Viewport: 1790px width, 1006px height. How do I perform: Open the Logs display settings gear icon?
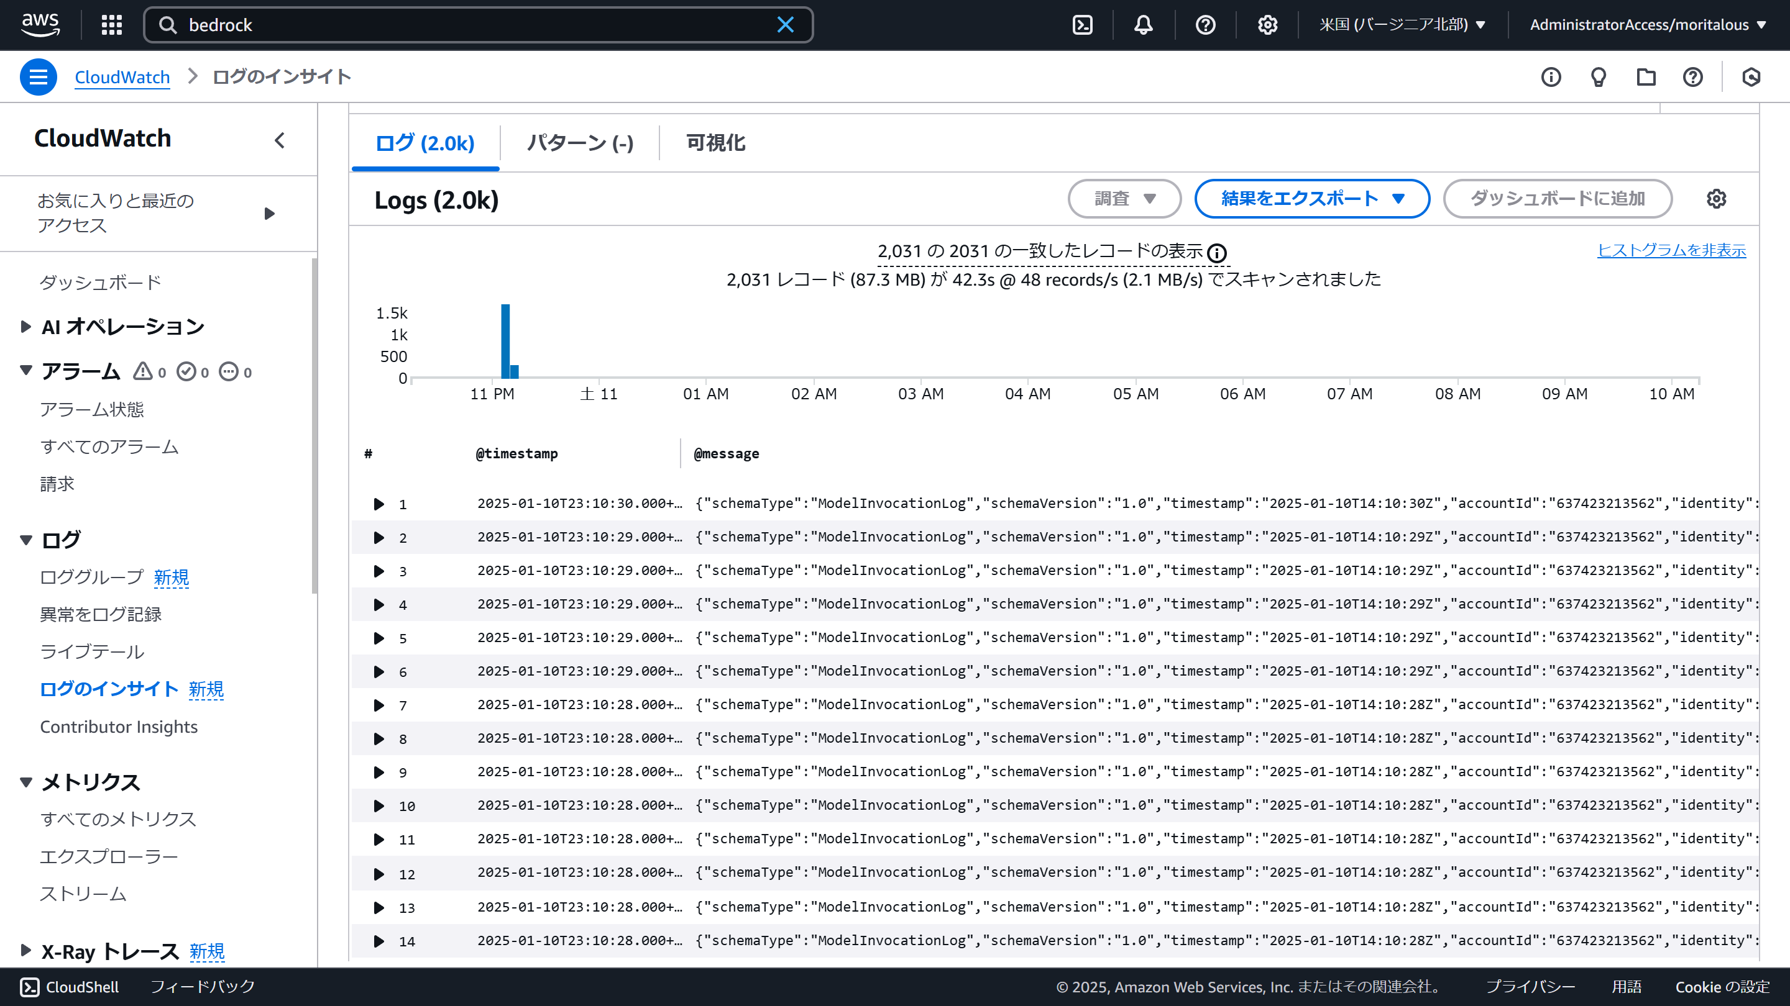click(1715, 199)
